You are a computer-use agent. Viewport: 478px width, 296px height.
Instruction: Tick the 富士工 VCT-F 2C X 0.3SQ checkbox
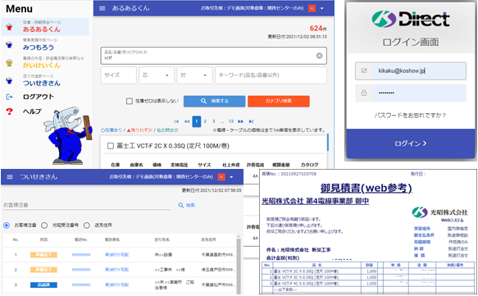click(x=111, y=146)
